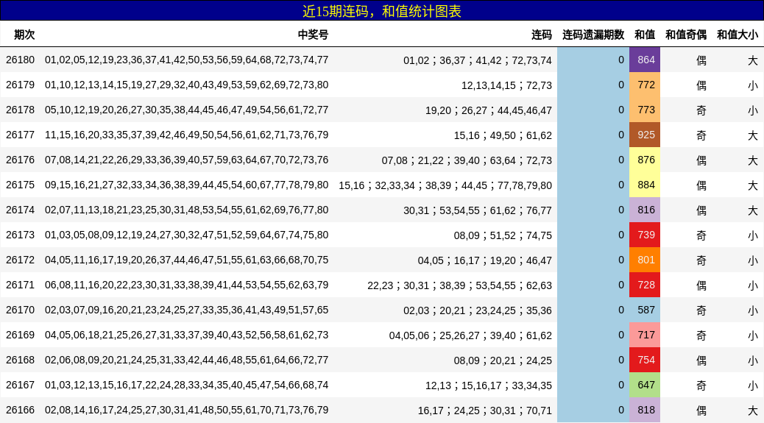Select period number 26175
This screenshot has width=764, height=423.
[21, 185]
